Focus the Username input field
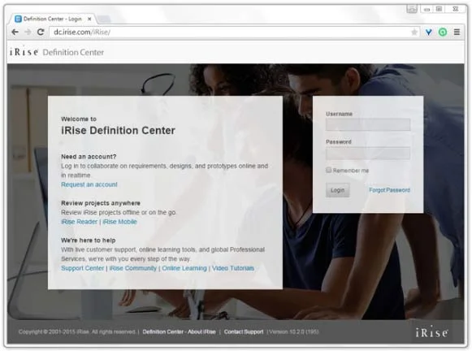Viewport: 472px width, 351px height. pos(368,124)
